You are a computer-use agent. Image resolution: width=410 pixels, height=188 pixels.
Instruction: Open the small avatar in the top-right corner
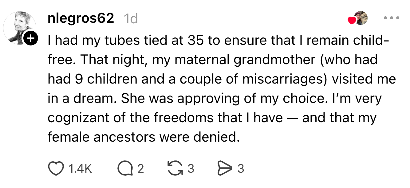(x=361, y=18)
